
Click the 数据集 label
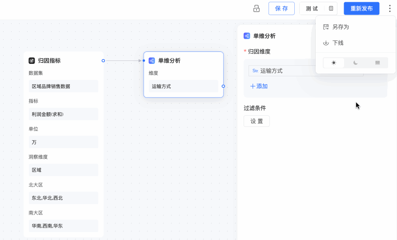36,73
